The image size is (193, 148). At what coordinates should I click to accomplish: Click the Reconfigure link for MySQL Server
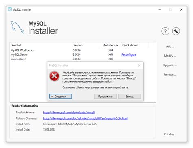[129, 54]
